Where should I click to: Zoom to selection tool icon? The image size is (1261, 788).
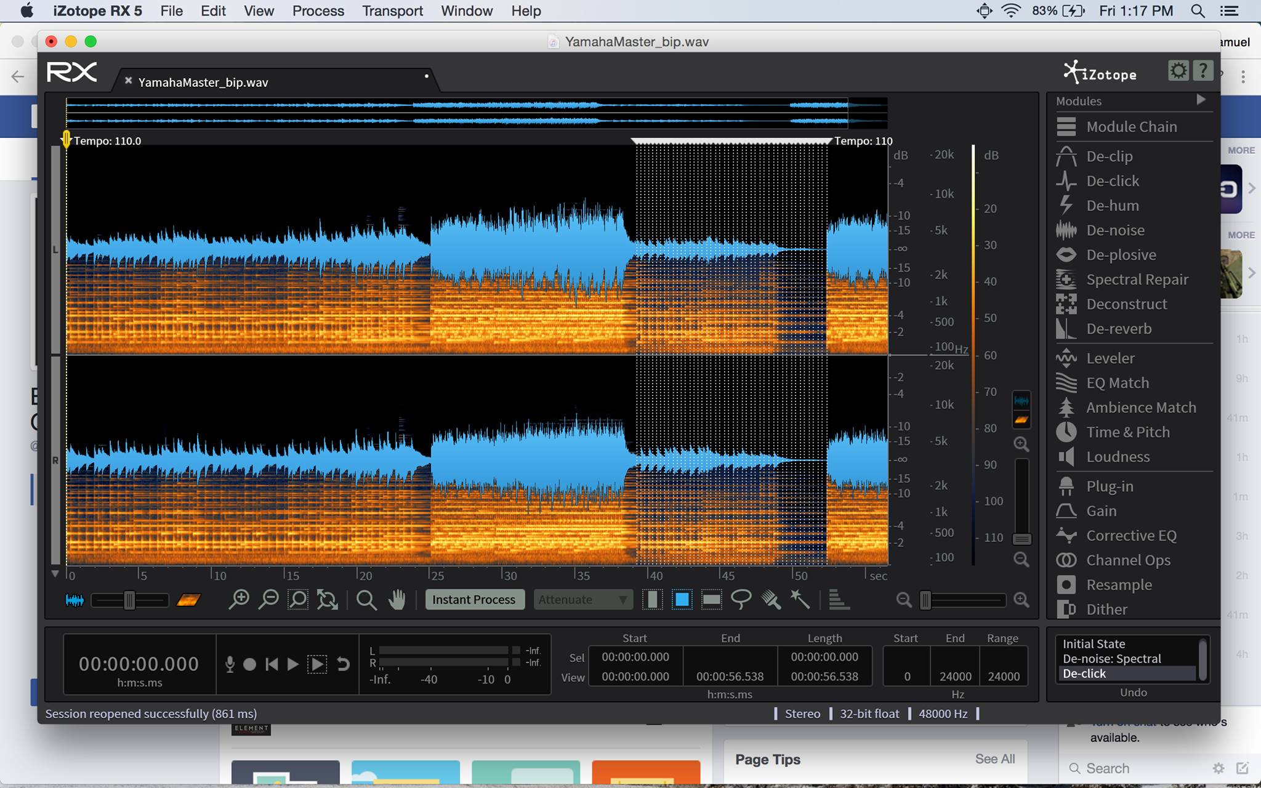(x=298, y=600)
